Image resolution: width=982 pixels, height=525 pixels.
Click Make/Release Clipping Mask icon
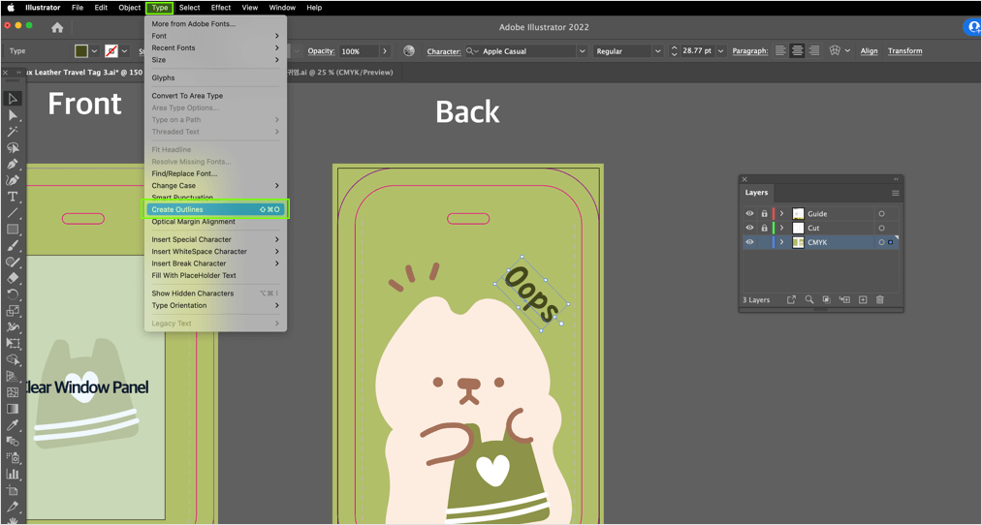(x=827, y=299)
